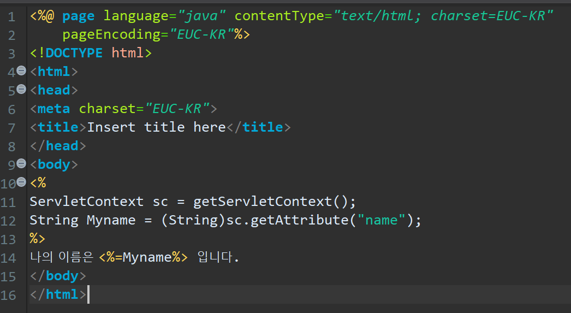Click line number 1 in the gutter
The image size is (571, 313).
11,17
